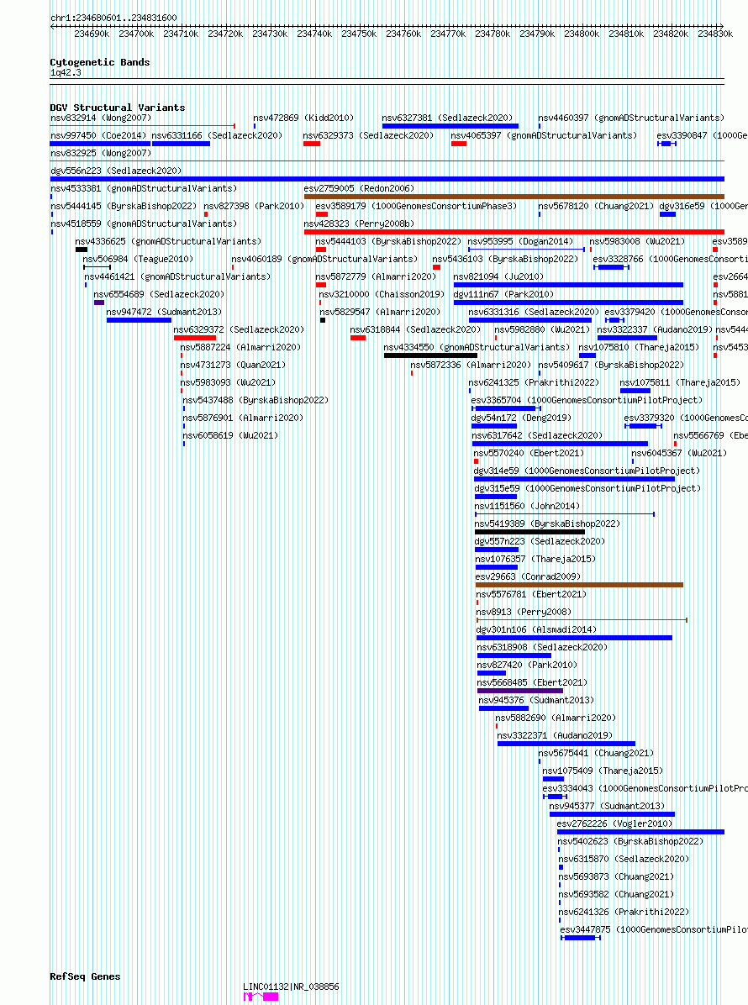This screenshot has width=748, height=1005.
Task: Select the nsv6327381 (Sedlazeck2020) label
Action: click(447, 118)
